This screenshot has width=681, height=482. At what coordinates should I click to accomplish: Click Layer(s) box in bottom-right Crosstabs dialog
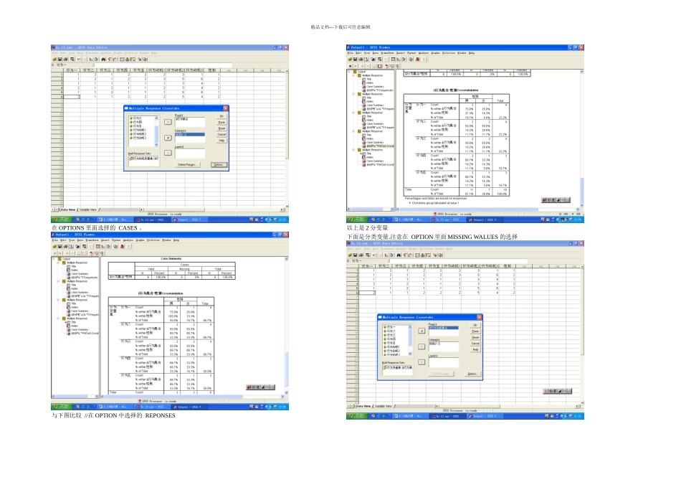click(x=444, y=362)
